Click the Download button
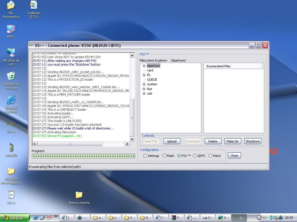Screen dimensions: 297x222 point(193,141)
